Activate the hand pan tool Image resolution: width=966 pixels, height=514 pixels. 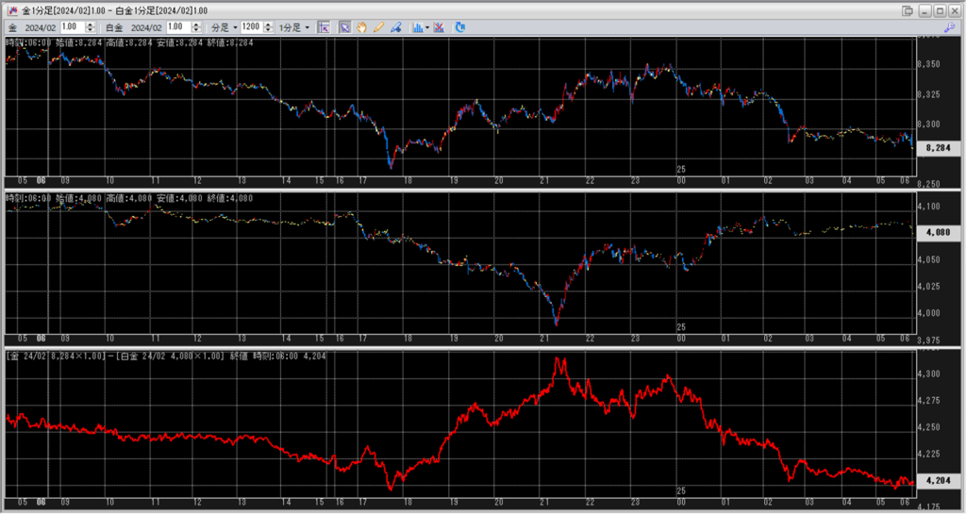click(x=361, y=27)
